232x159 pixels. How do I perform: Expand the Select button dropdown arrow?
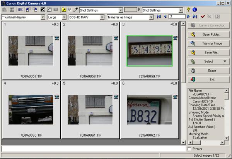(225, 61)
